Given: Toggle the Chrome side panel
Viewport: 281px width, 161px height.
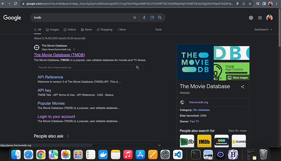Looking at the screenshot, I should (264, 4).
